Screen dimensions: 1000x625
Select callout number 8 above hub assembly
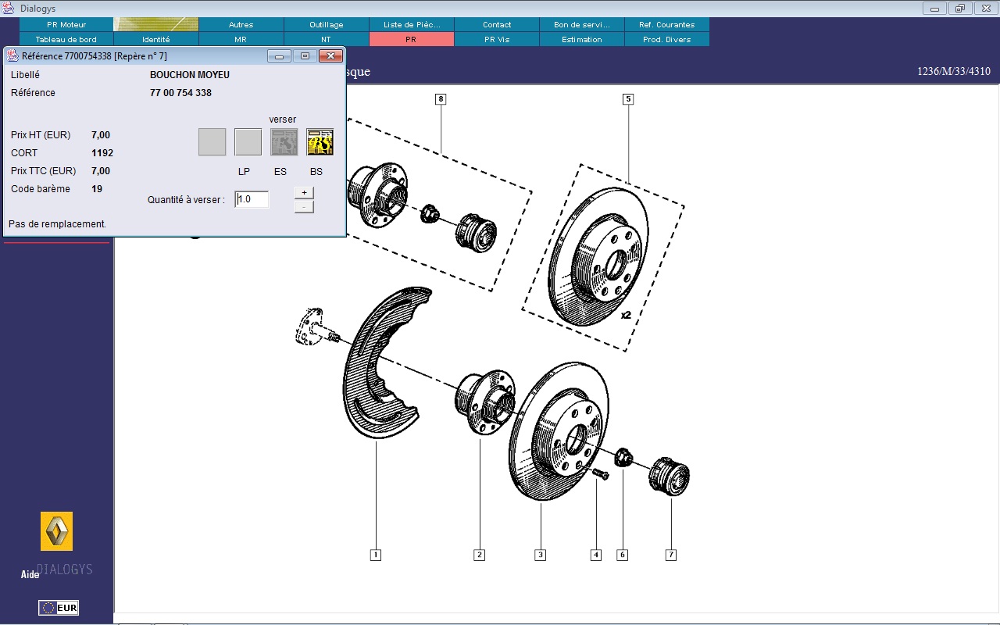441,99
